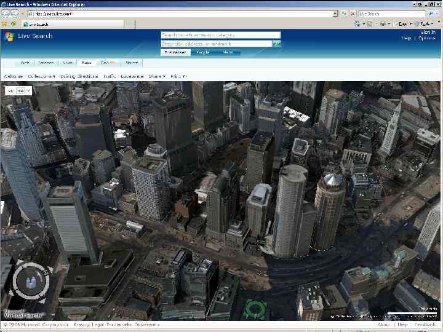This screenshot has width=443, height=332.
Task: Stop page loading with the red X
Action: (x=353, y=14)
